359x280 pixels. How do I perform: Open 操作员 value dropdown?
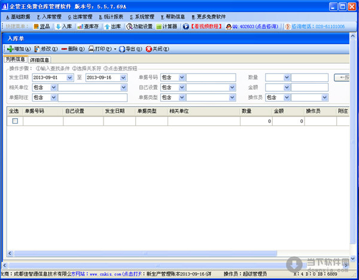pyautogui.click(x=324, y=97)
